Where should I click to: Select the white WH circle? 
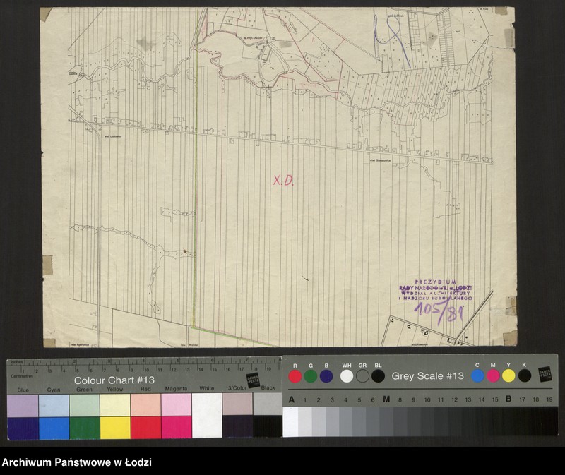[346, 376]
